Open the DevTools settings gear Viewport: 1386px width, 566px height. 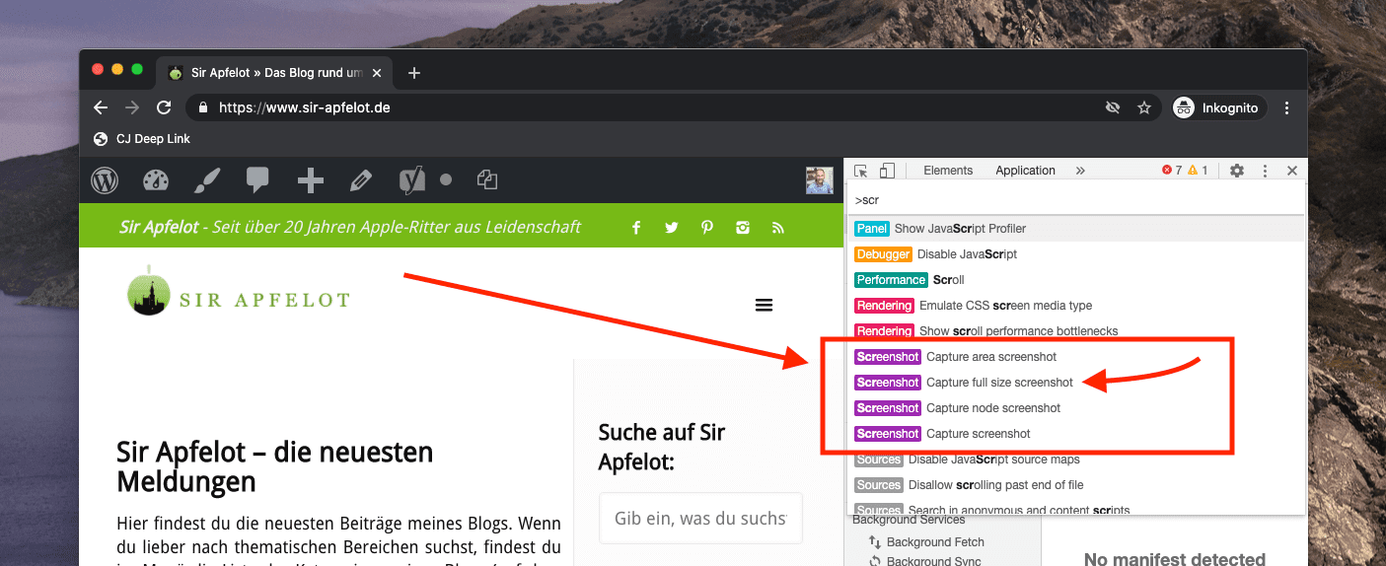[x=1237, y=171]
